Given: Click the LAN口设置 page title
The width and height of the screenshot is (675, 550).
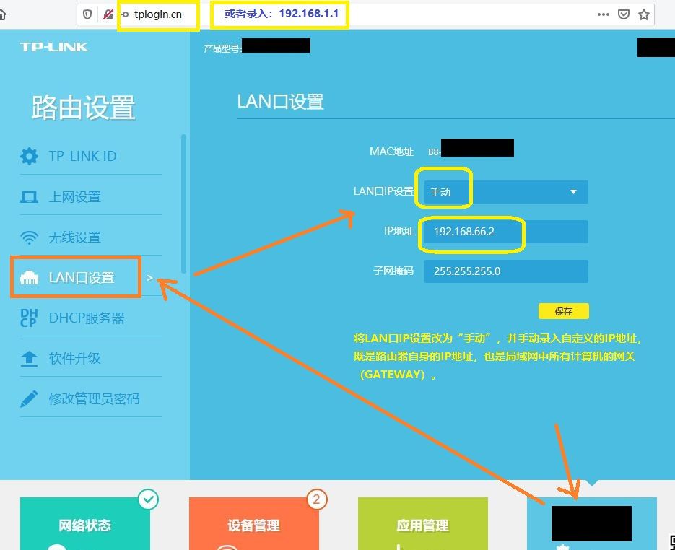Looking at the screenshot, I should 280,102.
